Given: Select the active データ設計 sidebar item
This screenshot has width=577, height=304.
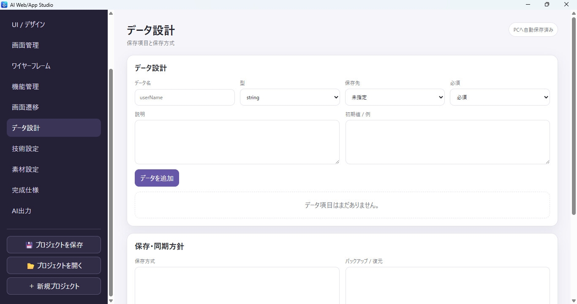Looking at the screenshot, I should [x=54, y=128].
